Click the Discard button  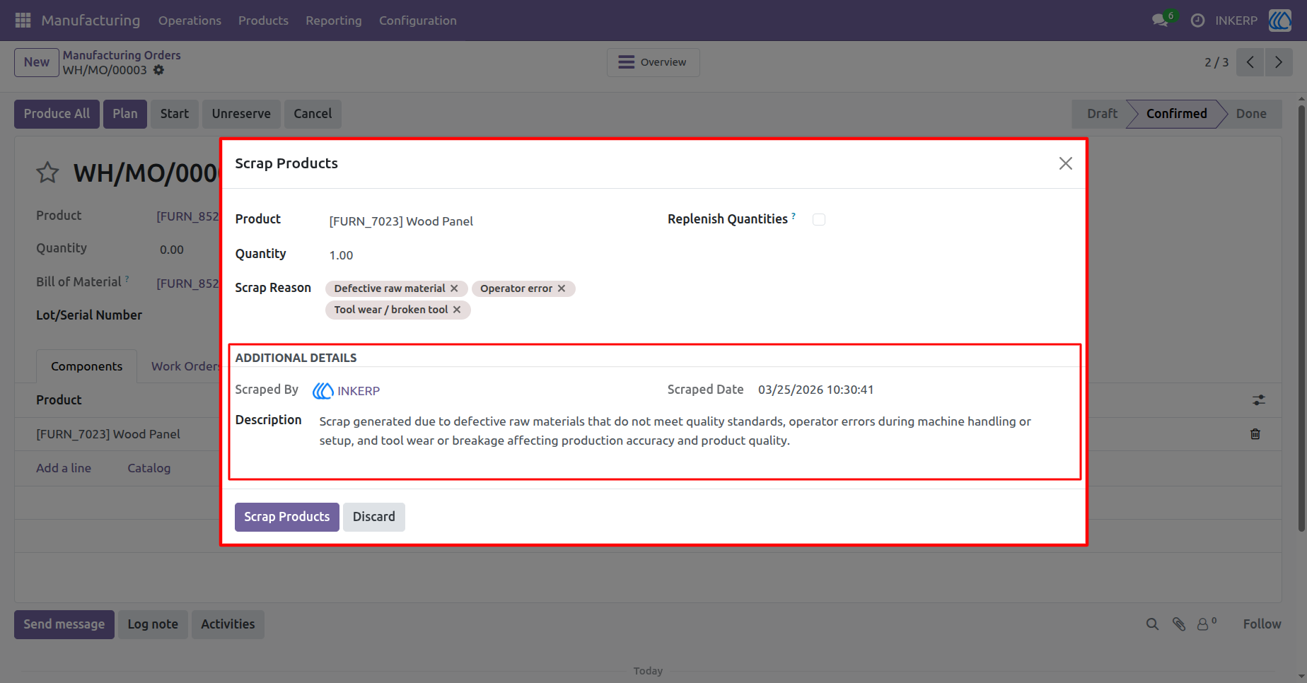pyautogui.click(x=374, y=517)
